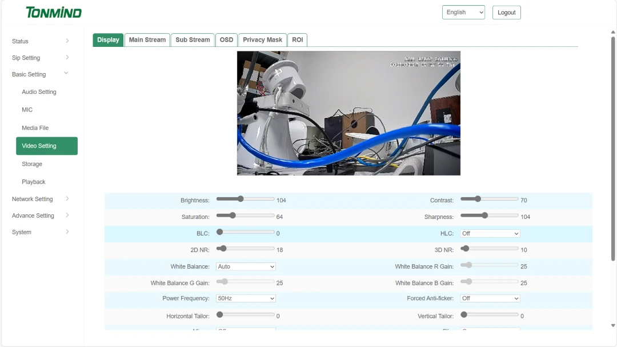Open Audio Setting page
Image resolution: width=617 pixels, height=347 pixels.
pos(39,92)
